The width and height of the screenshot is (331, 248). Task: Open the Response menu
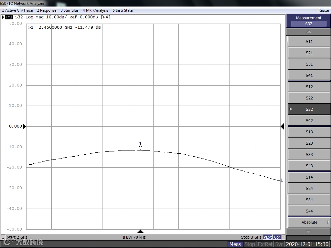tap(47, 10)
